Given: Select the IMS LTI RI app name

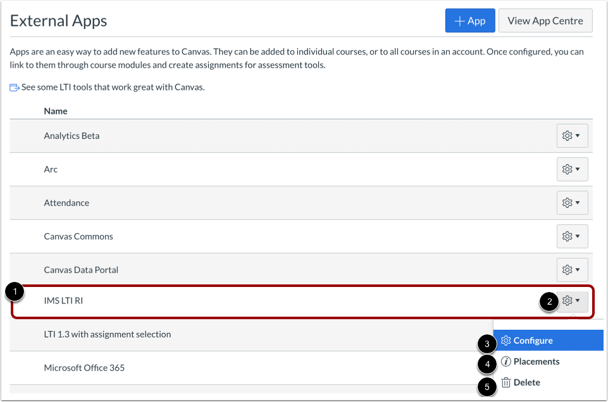Looking at the screenshot, I should point(63,301).
